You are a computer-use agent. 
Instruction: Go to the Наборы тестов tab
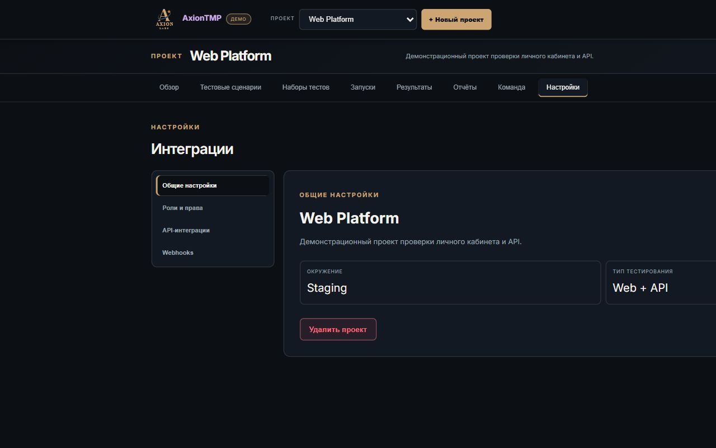click(x=306, y=87)
